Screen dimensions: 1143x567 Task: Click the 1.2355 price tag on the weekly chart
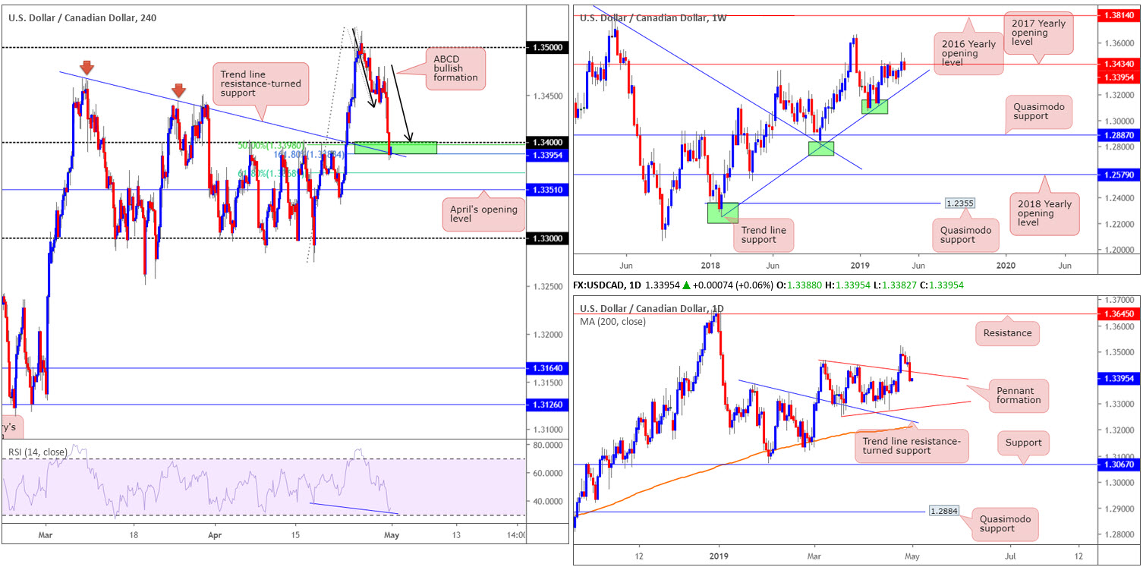tap(959, 203)
